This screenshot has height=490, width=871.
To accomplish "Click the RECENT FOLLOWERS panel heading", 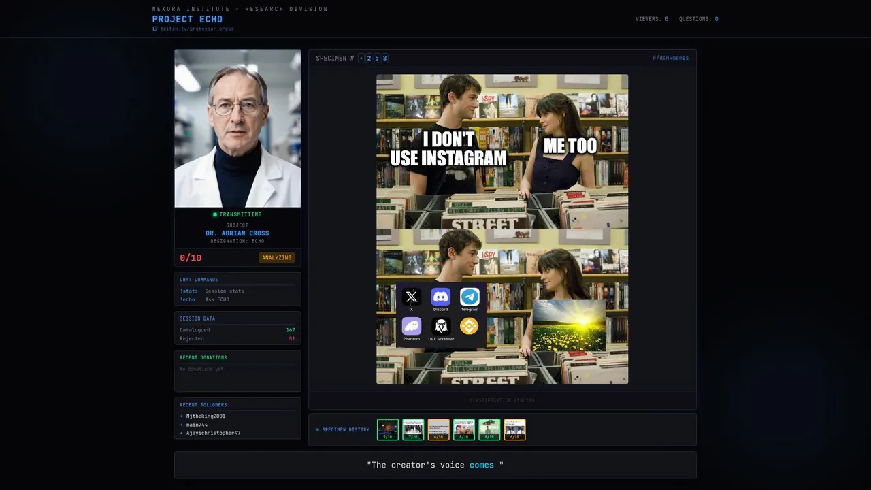I will coord(203,405).
